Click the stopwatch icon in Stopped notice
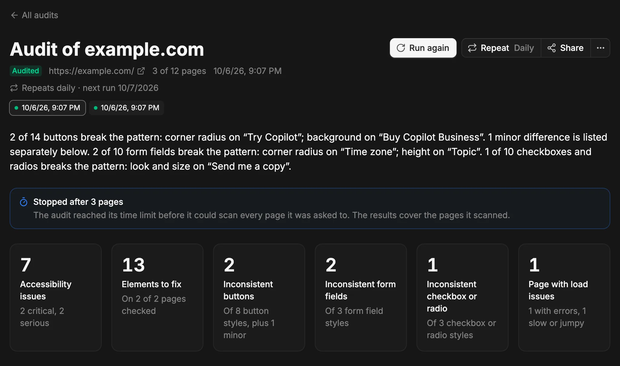Screen dimensions: 620x366 24,202
